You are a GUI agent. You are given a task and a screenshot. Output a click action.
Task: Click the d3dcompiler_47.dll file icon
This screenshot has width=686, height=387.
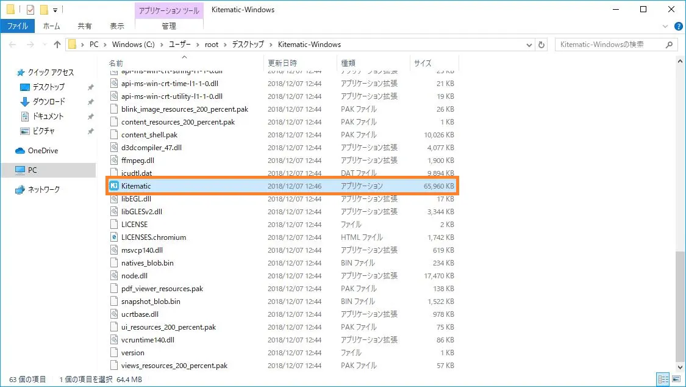click(114, 148)
